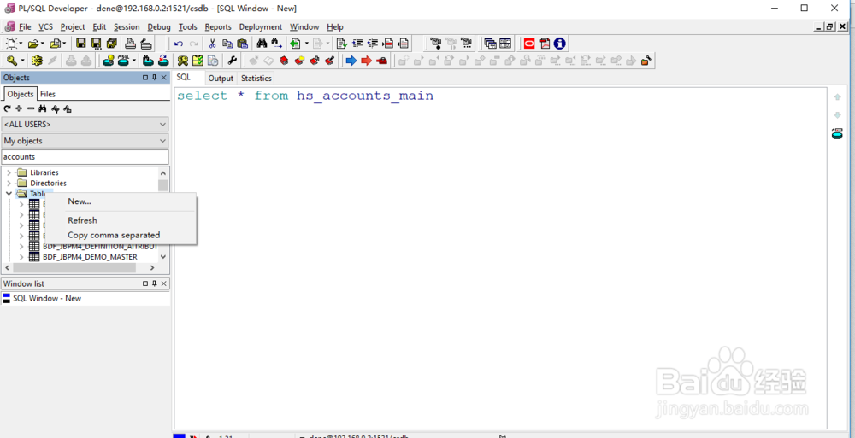Screen dimensions: 855x438
Task: Click the Window list toggle icon
Action: pos(490,44)
